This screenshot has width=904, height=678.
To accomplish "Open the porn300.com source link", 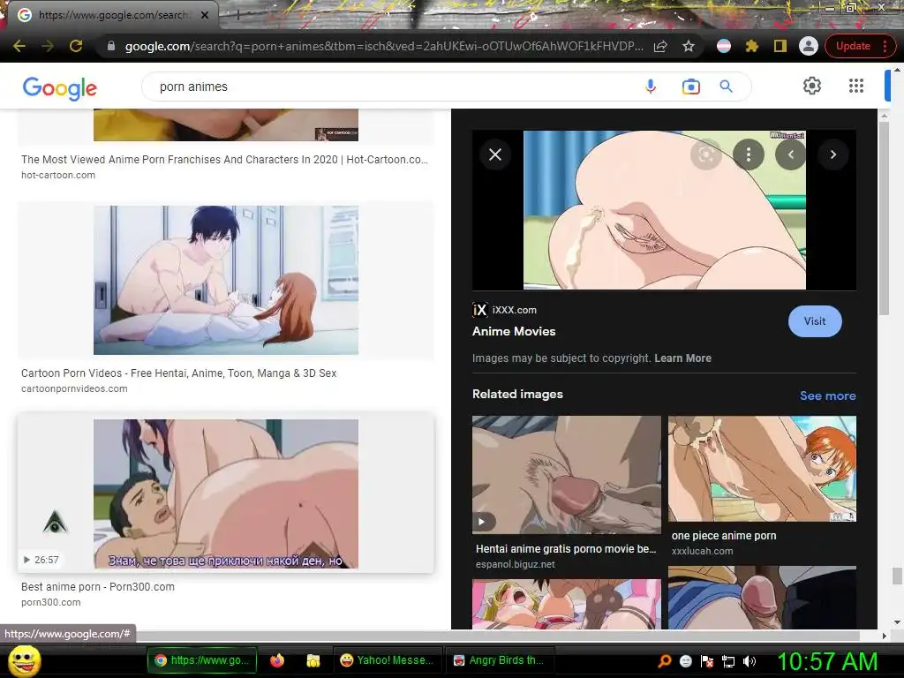I will (50, 602).
